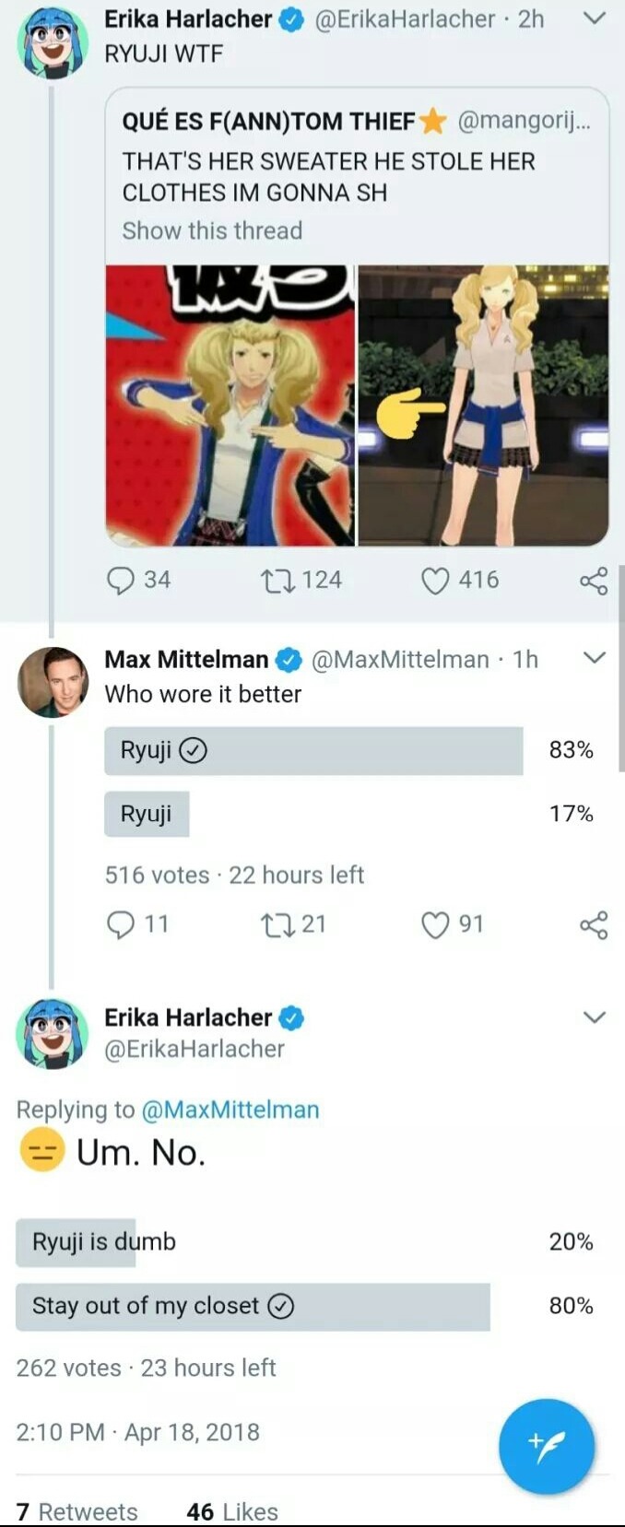Like the tweet with 416 likes
Screen dimensions: 625x1527
(435, 581)
